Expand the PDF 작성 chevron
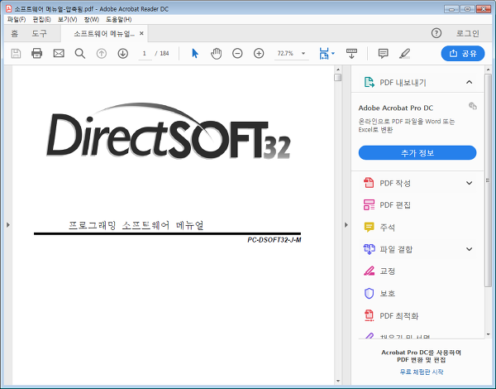The width and height of the screenshot is (496, 389). pos(469,183)
